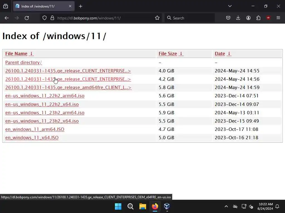Sort by Date header

[x=220, y=54]
